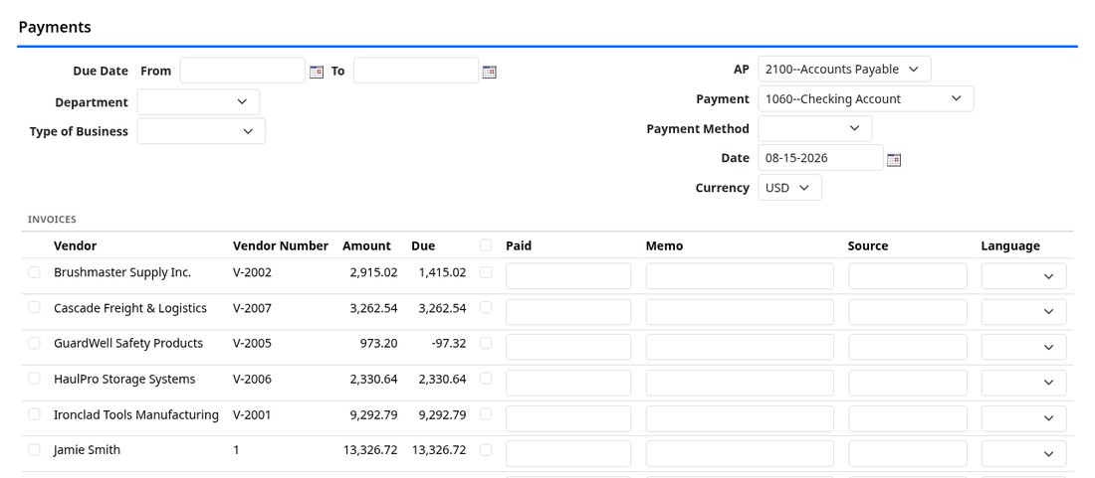The width and height of the screenshot is (1095, 478).
Task: Click vendor name Cascade Freight & Logistics
Action: coord(129,308)
